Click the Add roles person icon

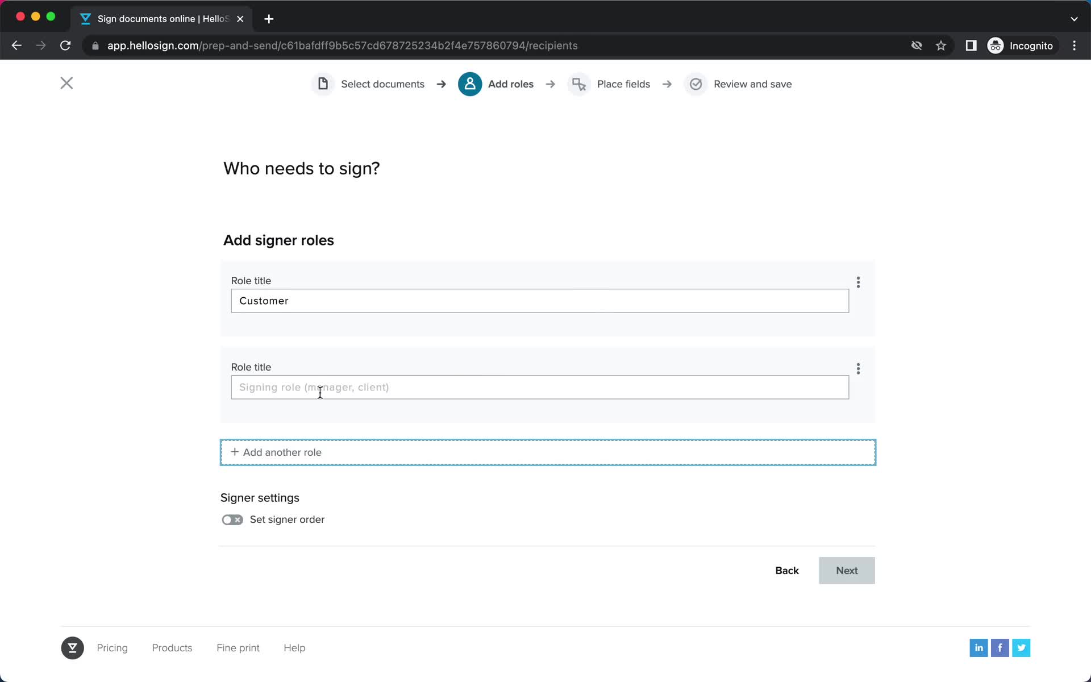470,84
